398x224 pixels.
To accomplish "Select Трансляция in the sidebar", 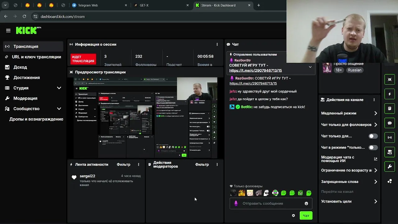I will click(33, 46).
